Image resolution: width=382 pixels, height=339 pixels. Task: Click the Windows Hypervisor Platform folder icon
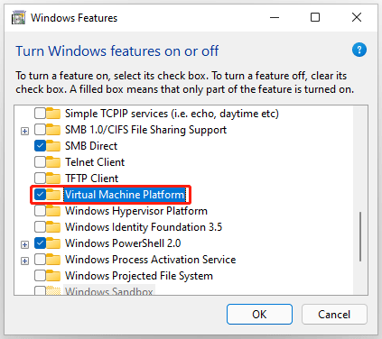(x=53, y=211)
